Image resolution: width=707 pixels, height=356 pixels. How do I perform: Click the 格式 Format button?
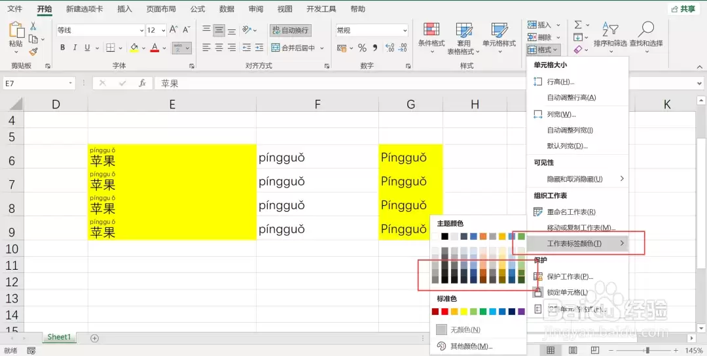(543, 50)
